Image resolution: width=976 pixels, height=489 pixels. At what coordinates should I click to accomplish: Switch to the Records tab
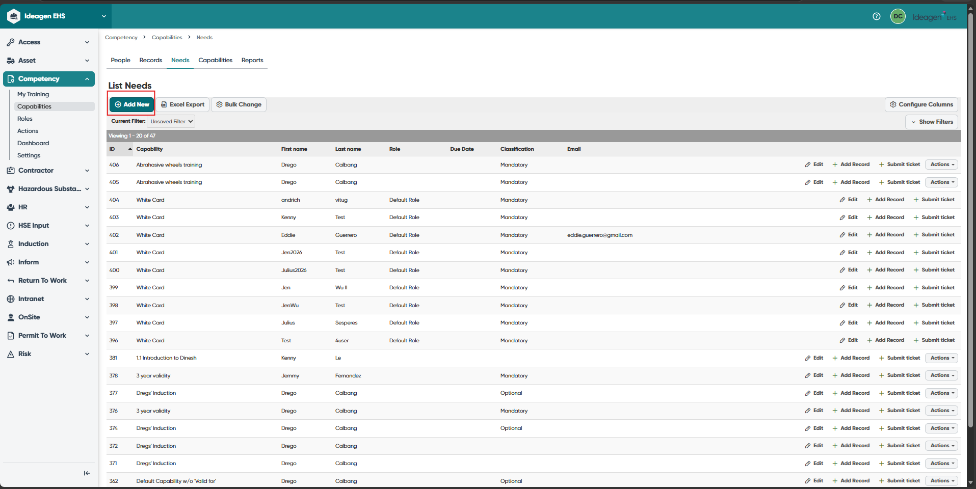pyautogui.click(x=150, y=60)
